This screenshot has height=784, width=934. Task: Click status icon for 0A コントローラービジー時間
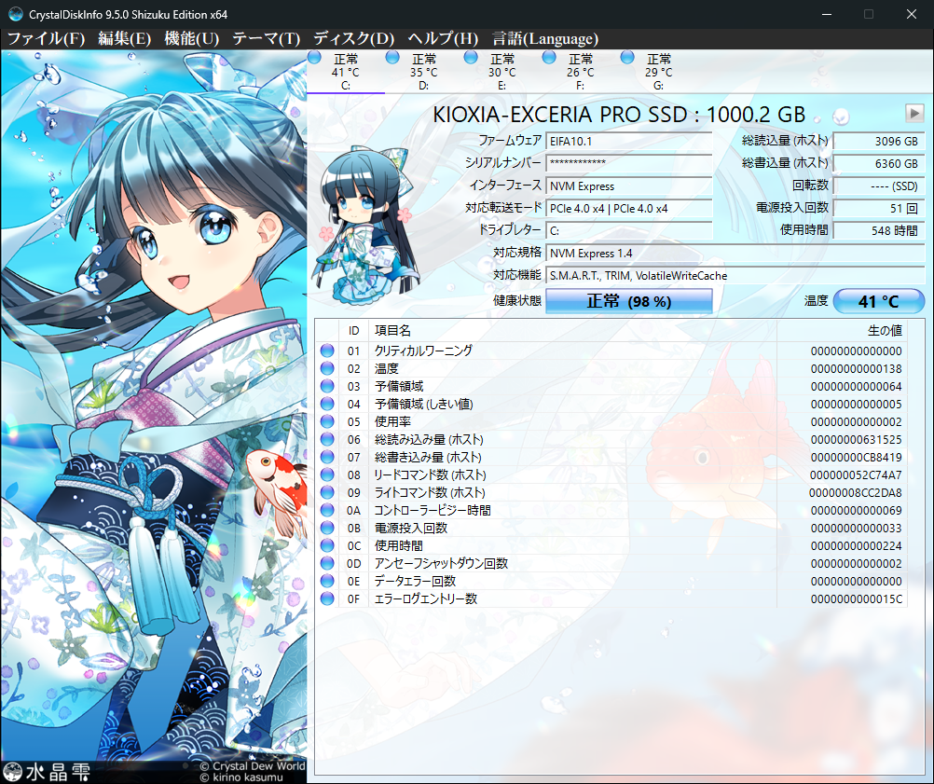click(x=327, y=510)
